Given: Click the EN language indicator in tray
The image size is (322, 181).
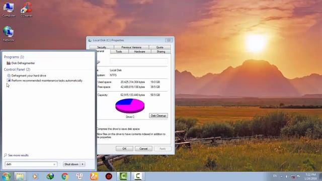Looking at the screenshot, I should pyautogui.click(x=275, y=176).
